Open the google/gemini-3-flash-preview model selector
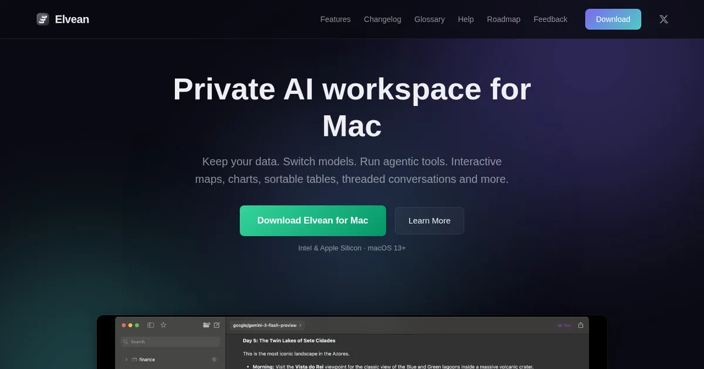704x369 pixels. [268, 325]
